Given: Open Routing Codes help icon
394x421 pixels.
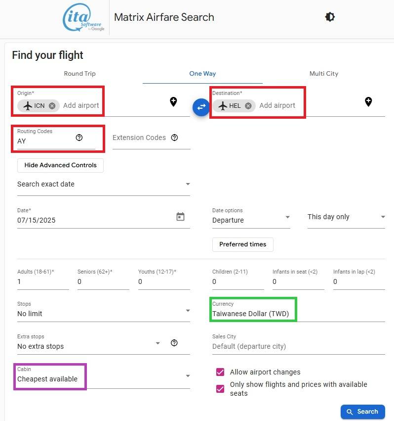Looking at the screenshot, I should pyautogui.click(x=79, y=138).
